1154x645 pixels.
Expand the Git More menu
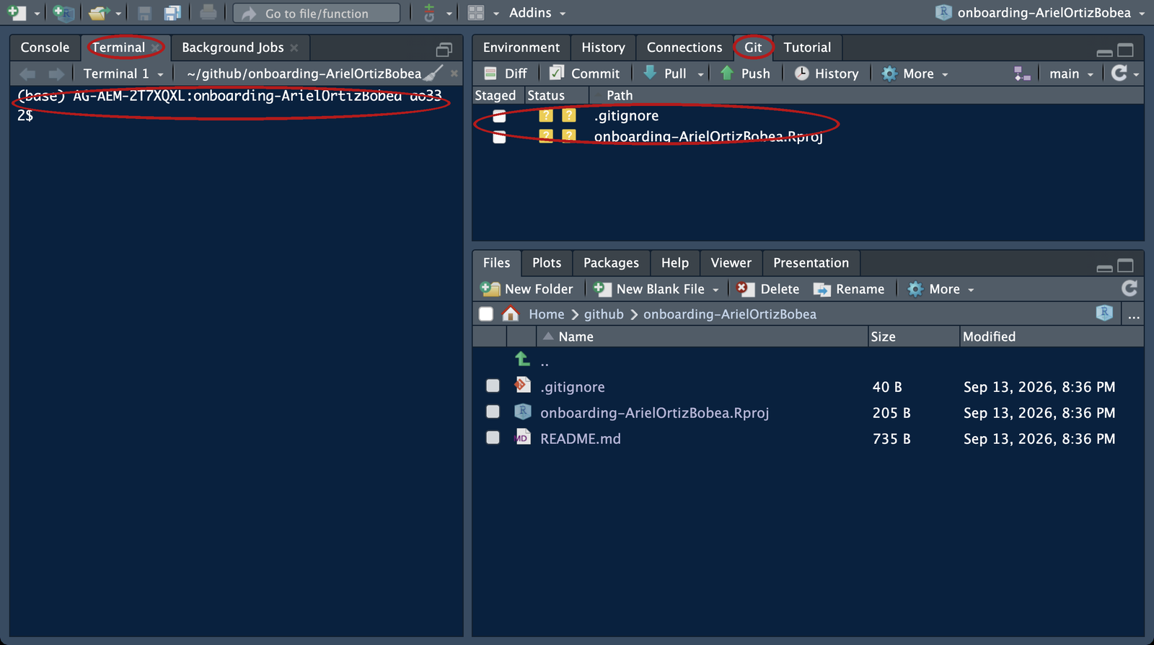(915, 74)
